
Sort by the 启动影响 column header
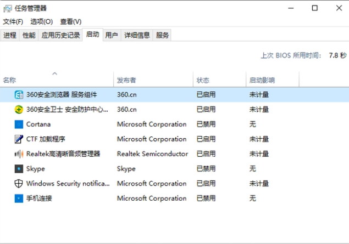[262, 81]
